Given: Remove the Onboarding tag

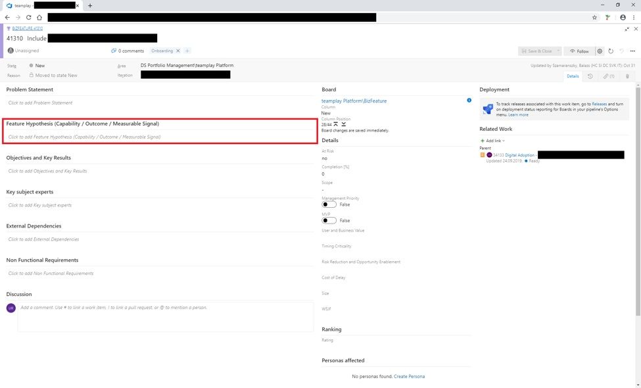Looking at the screenshot, I should click(178, 51).
